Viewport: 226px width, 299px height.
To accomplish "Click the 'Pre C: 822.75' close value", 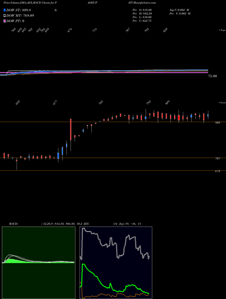I will point(142,21).
